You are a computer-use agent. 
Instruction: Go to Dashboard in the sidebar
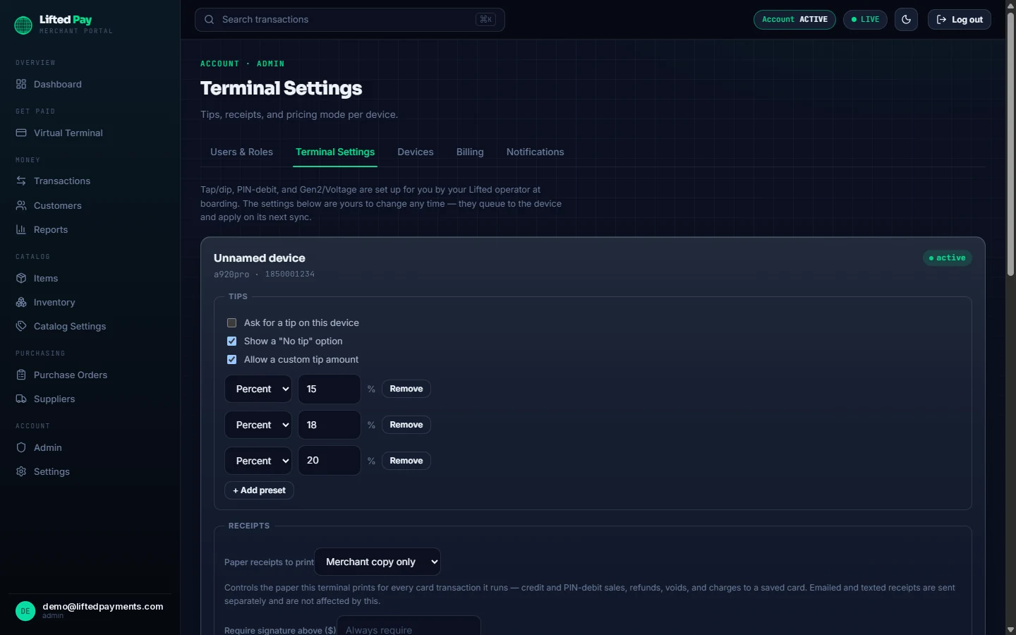tap(58, 84)
